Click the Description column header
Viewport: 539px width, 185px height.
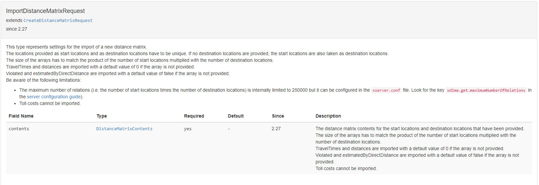tap(328, 116)
